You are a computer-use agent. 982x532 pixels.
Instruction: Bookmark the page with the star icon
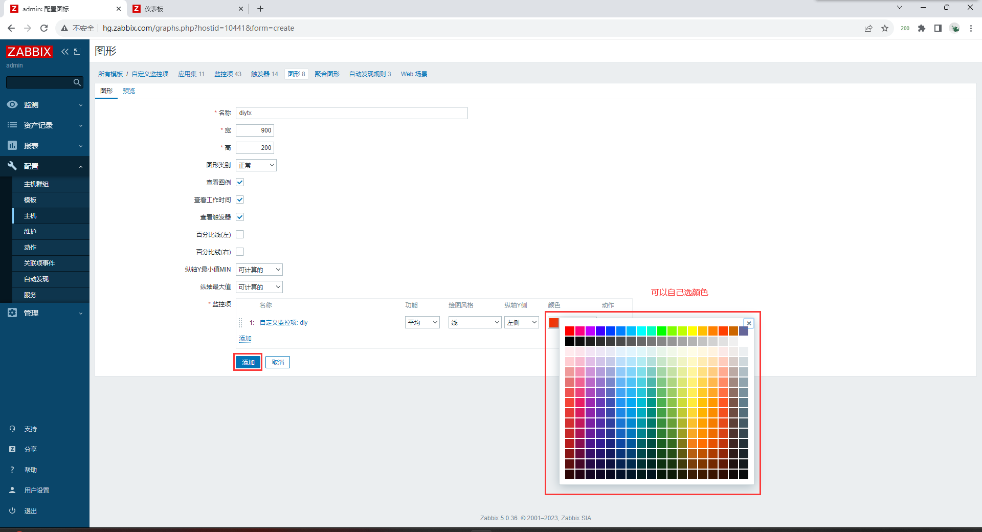[885, 28]
